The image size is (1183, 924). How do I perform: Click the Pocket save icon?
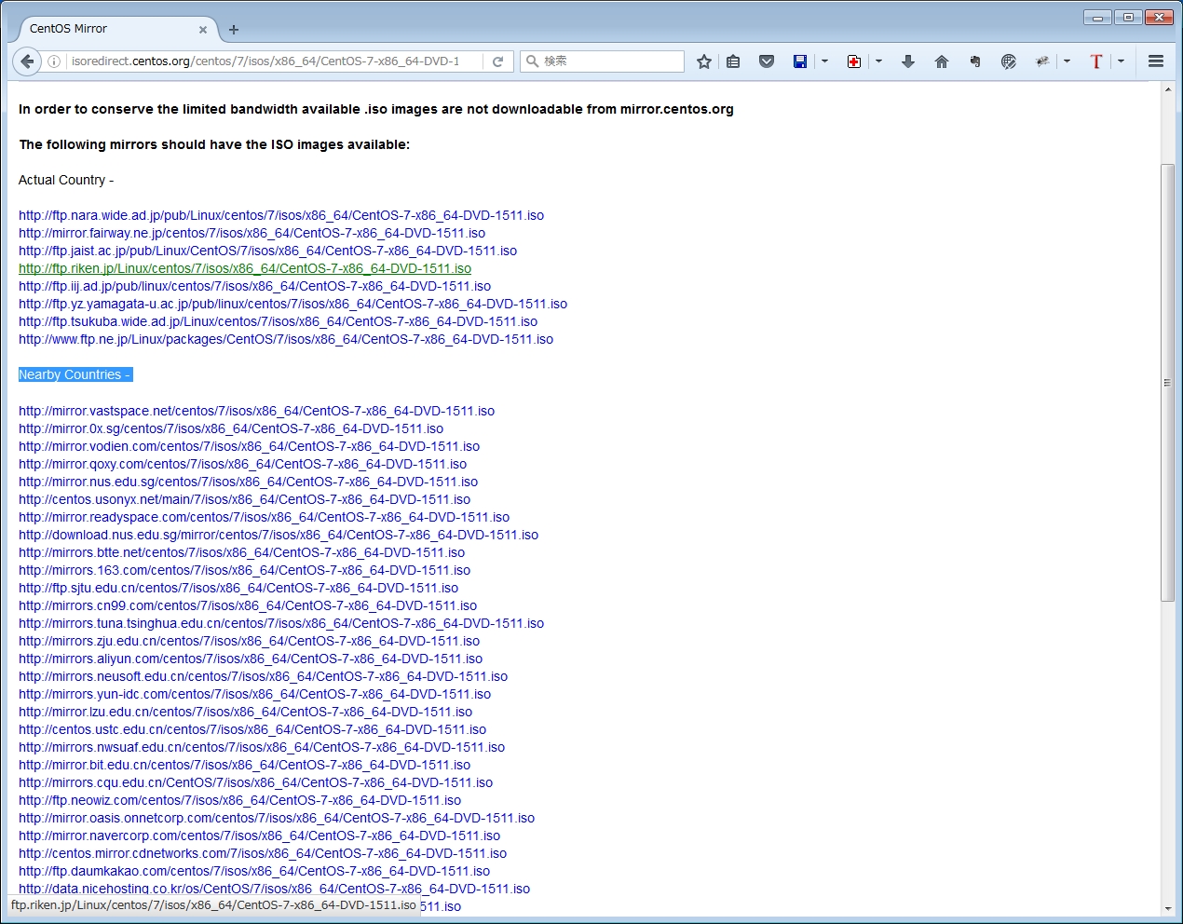point(767,61)
